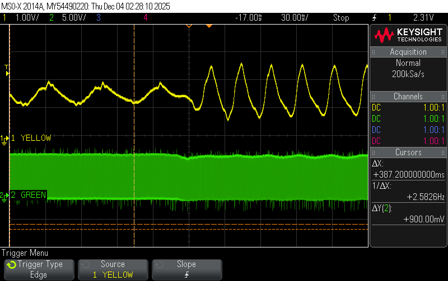Select the 1 YELLOW channel label
Viewport: 448px width, 281px height.
pyautogui.click(x=31, y=138)
